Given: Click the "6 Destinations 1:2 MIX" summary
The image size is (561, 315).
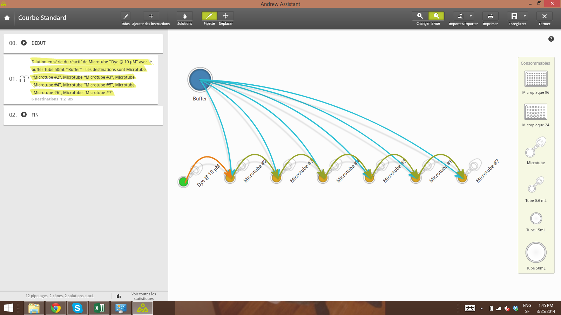Looking at the screenshot, I should point(52,99).
